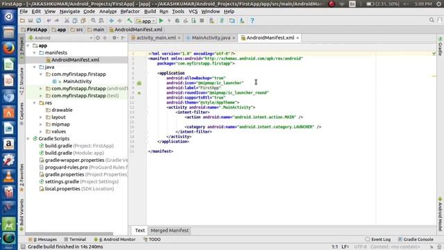Open the Refactor menu

tap(130, 11)
